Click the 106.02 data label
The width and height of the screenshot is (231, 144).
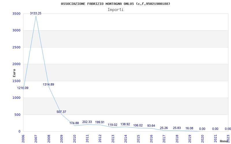(x=138, y=125)
